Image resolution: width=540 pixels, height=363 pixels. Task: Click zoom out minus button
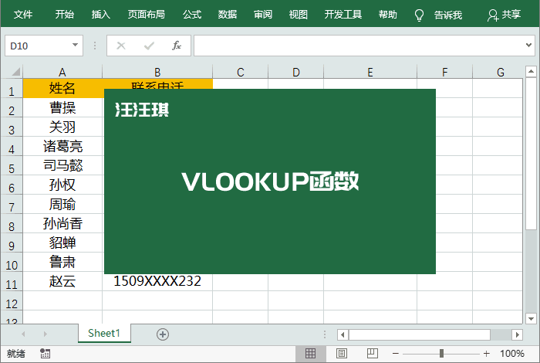(x=396, y=354)
